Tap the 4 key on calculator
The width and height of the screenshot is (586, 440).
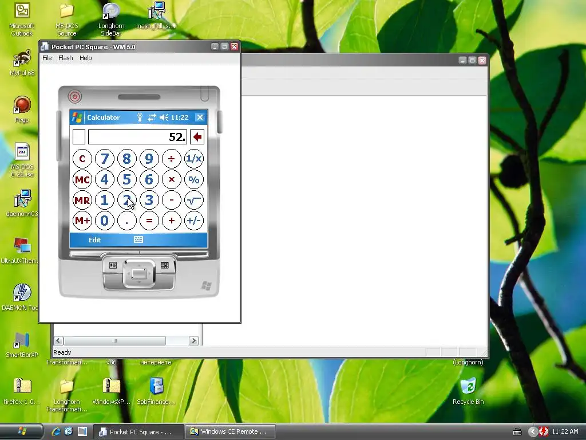point(104,179)
